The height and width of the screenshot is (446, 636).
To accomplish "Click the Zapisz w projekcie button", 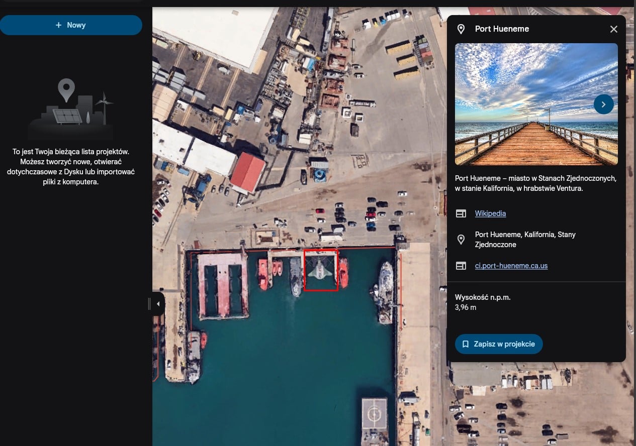I will (499, 344).
